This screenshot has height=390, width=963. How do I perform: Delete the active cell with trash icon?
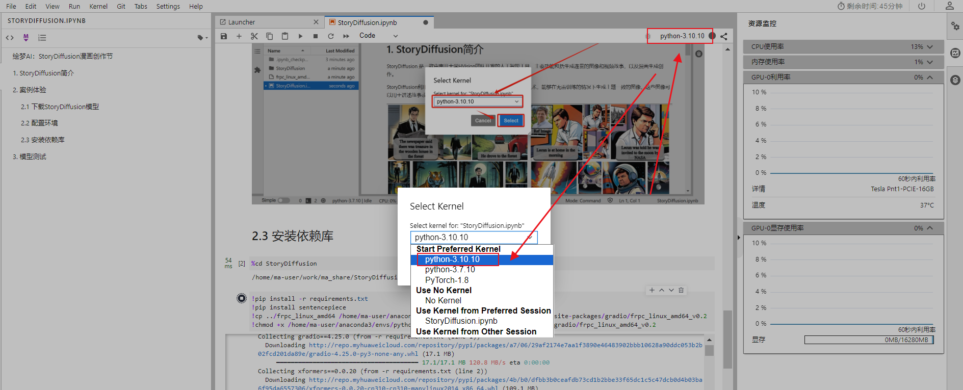pos(681,290)
